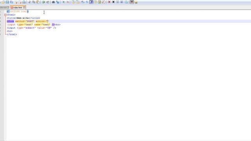Save all open files

[11, 2]
